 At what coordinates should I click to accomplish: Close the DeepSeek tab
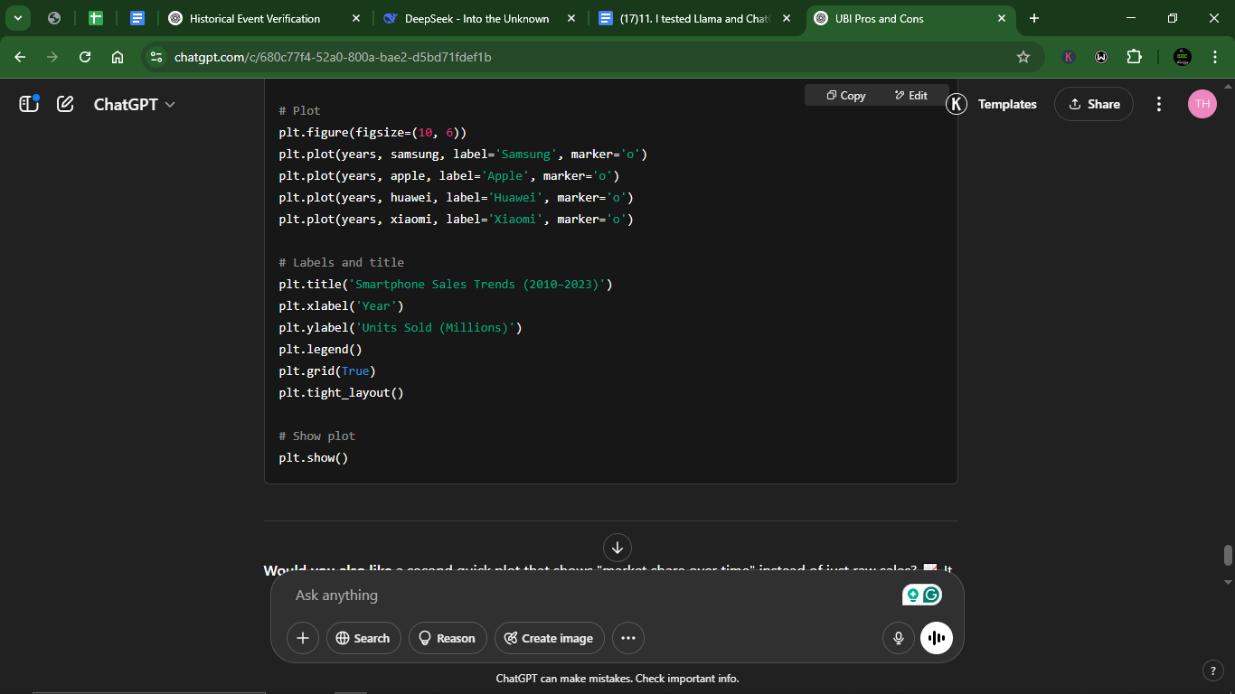tap(570, 18)
